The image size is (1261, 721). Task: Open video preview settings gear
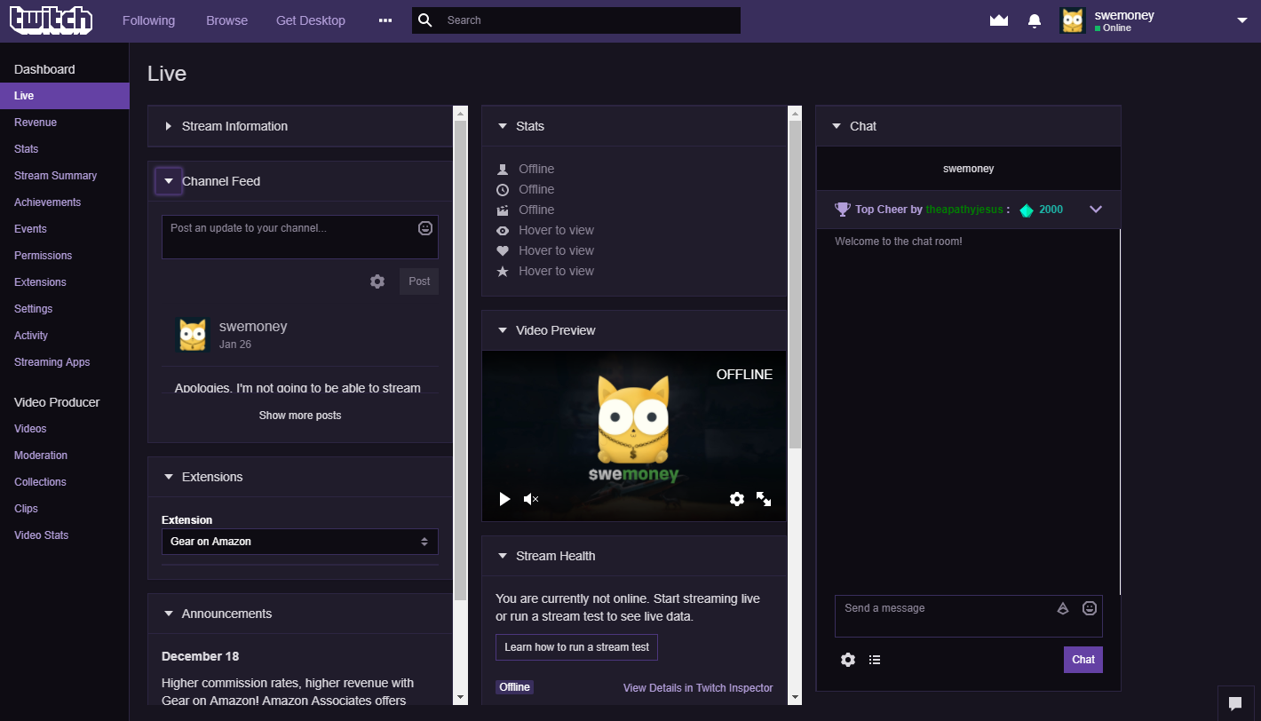[736, 499]
